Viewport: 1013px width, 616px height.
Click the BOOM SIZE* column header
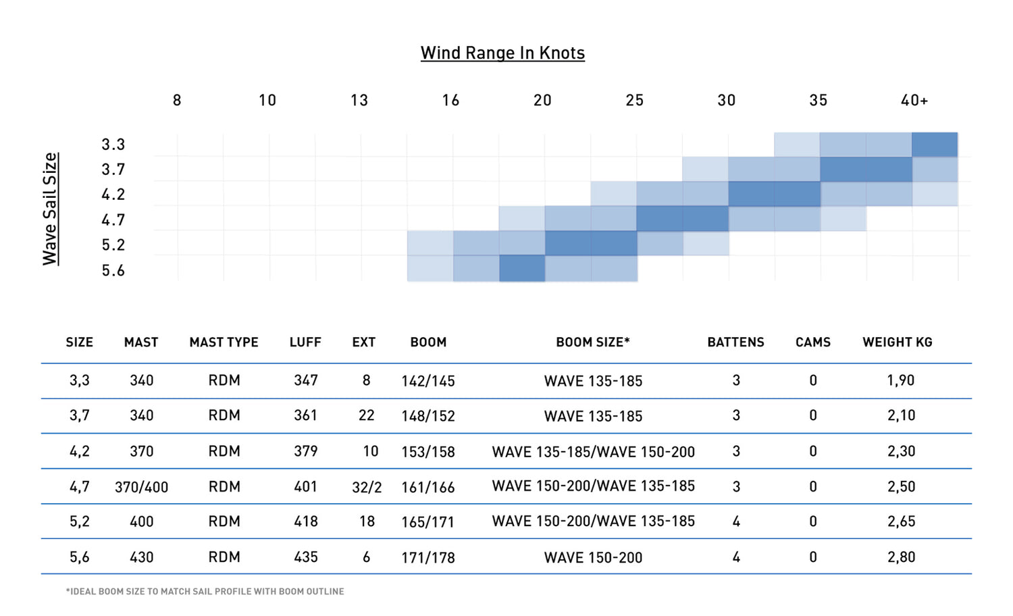coord(592,342)
